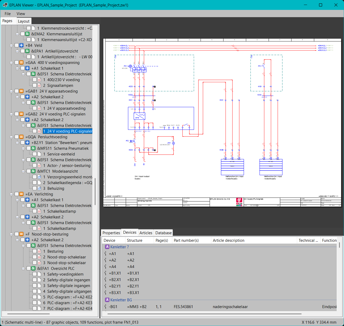Tick the checkbox for +B4 Veld
The height and width of the screenshot is (326, 344).
pyautogui.click(x=17, y=45)
